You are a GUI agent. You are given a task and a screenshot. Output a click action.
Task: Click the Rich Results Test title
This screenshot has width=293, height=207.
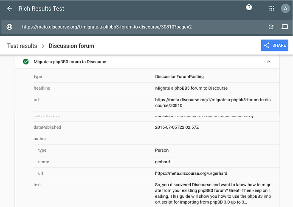coord(41,9)
